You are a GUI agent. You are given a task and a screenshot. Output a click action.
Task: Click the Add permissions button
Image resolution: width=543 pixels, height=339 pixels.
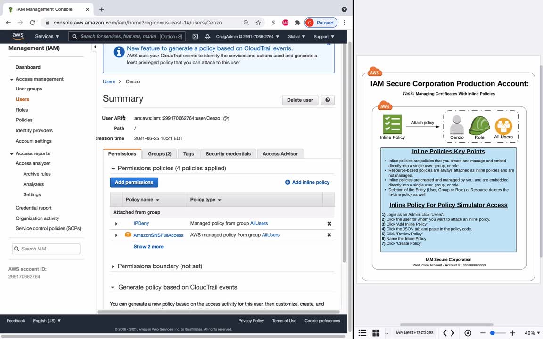pos(134,182)
